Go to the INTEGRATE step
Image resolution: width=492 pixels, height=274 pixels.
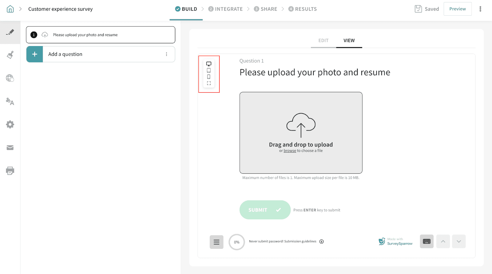coord(225,9)
